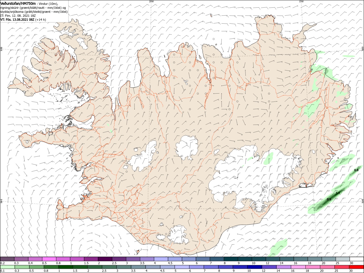Click the pale green 0.1–0.3 rain swatch
This screenshot has height=273, width=364.
click(7, 267)
